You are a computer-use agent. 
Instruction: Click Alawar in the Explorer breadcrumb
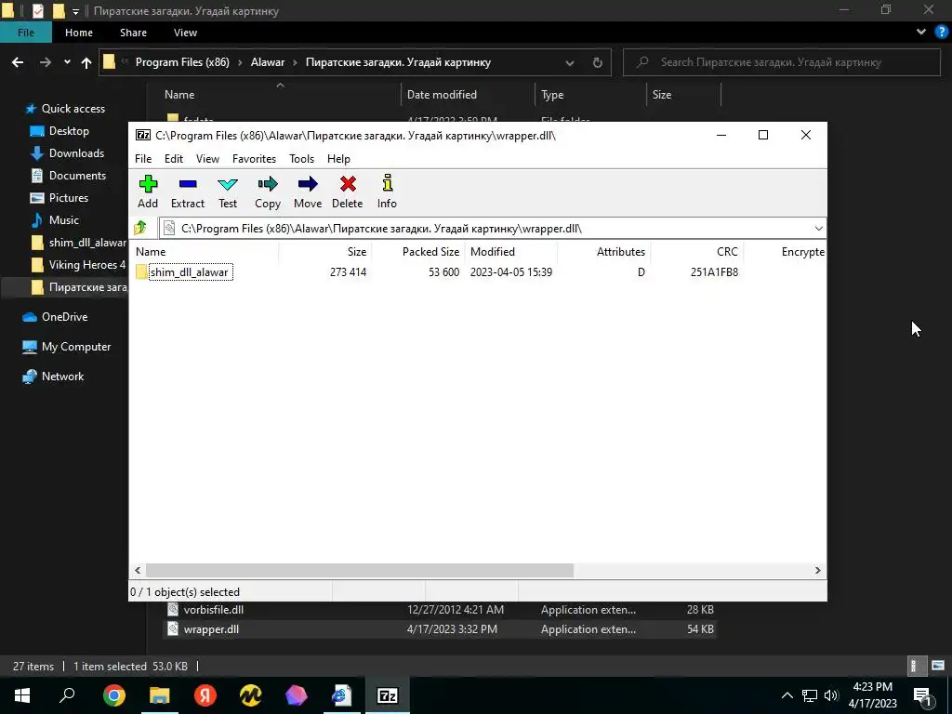(268, 62)
